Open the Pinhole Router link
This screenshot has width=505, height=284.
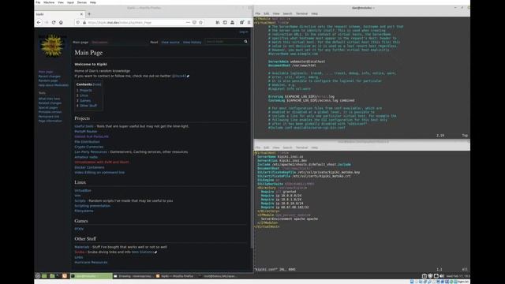[x=86, y=132]
